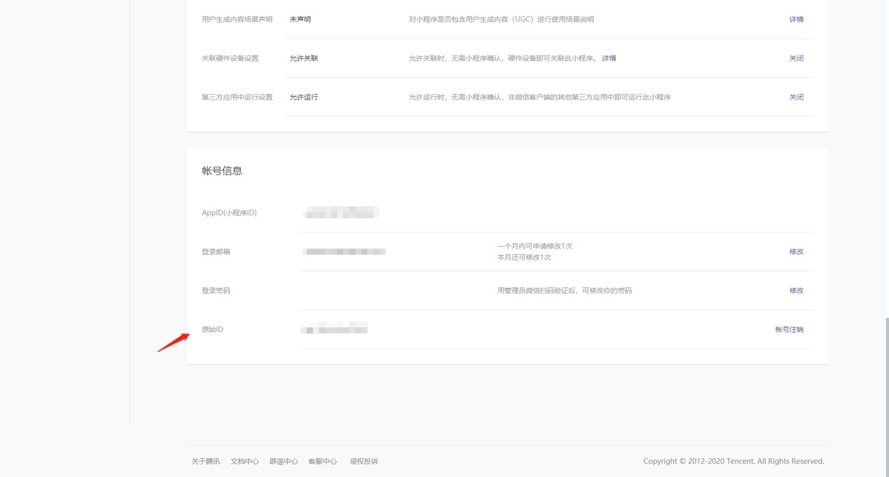This screenshot has width=889, height=477.
Task: Click the blurred AppID(小程序ID) value
Action: tap(340, 212)
